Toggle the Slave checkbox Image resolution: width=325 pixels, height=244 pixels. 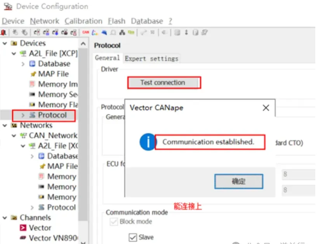133,237
